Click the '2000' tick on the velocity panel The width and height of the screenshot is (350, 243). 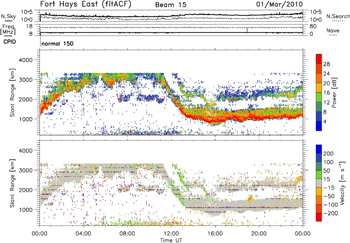coord(25,190)
